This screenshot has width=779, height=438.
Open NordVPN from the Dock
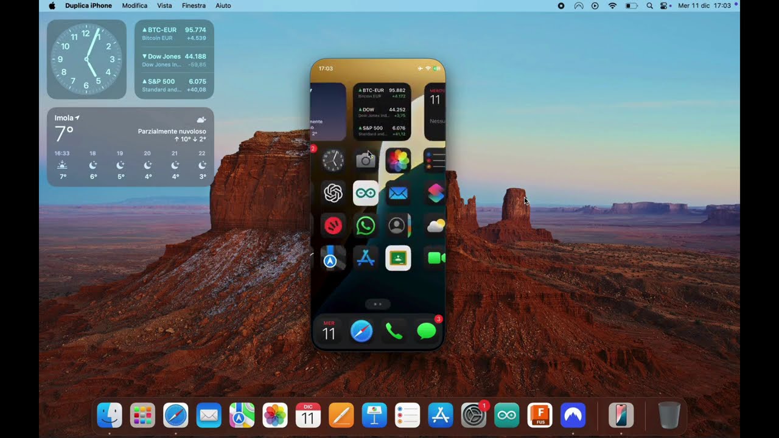click(573, 415)
